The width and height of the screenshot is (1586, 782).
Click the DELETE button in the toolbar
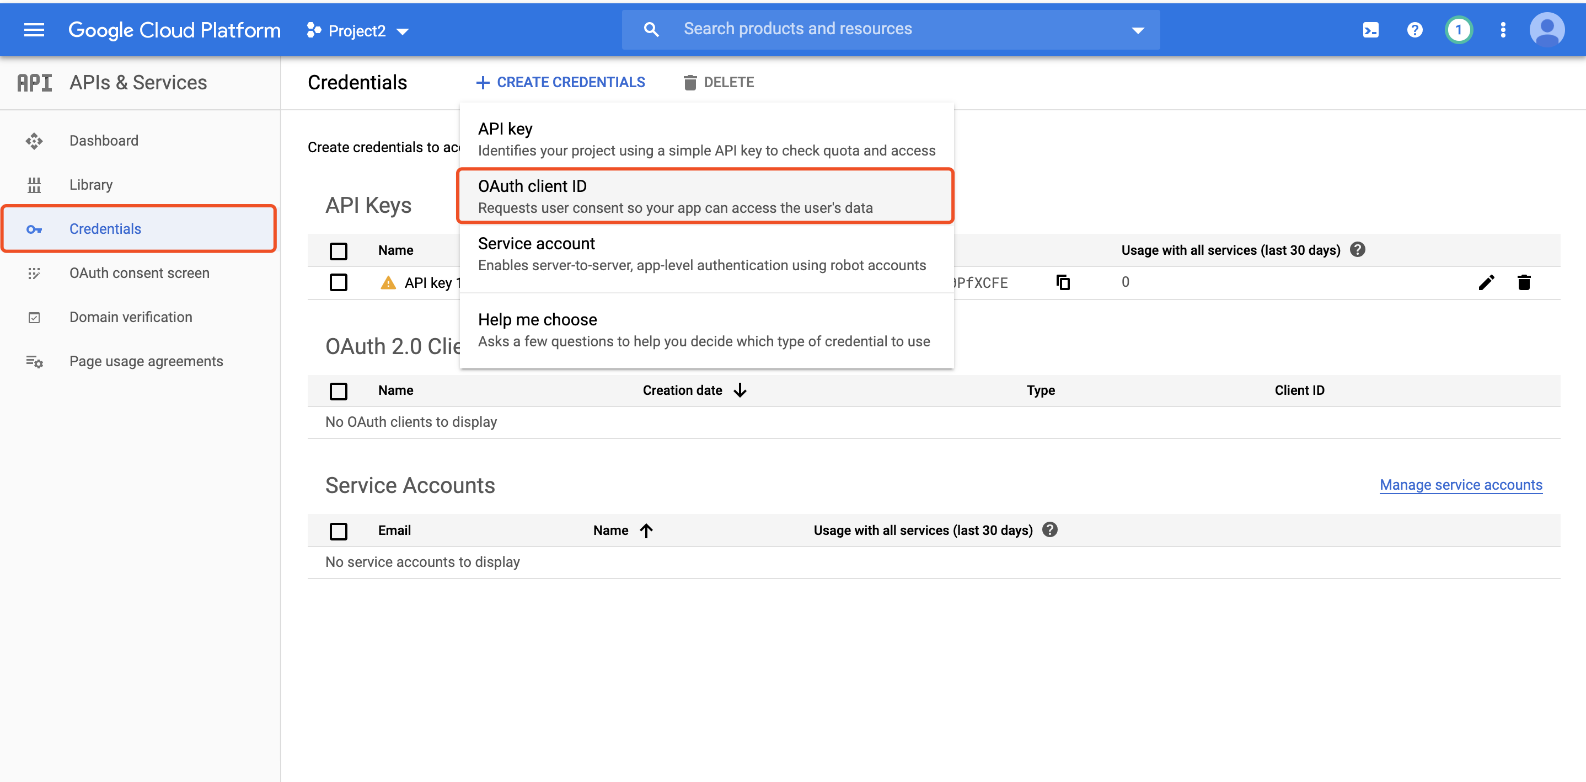tap(719, 82)
